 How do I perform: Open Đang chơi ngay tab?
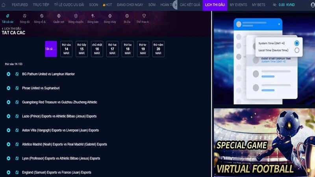pyautogui.click(x=130, y=5)
